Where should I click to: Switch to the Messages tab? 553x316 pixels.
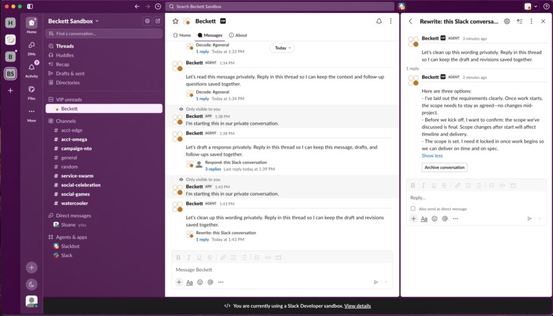coord(210,35)
